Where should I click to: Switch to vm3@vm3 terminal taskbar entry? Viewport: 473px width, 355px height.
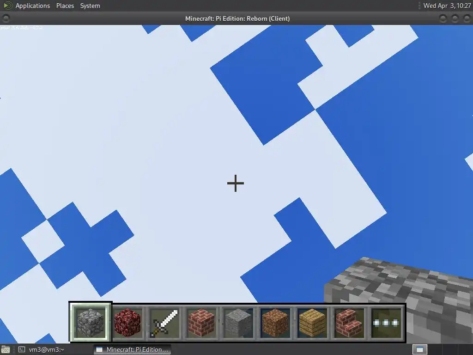(x=41, y=349)
